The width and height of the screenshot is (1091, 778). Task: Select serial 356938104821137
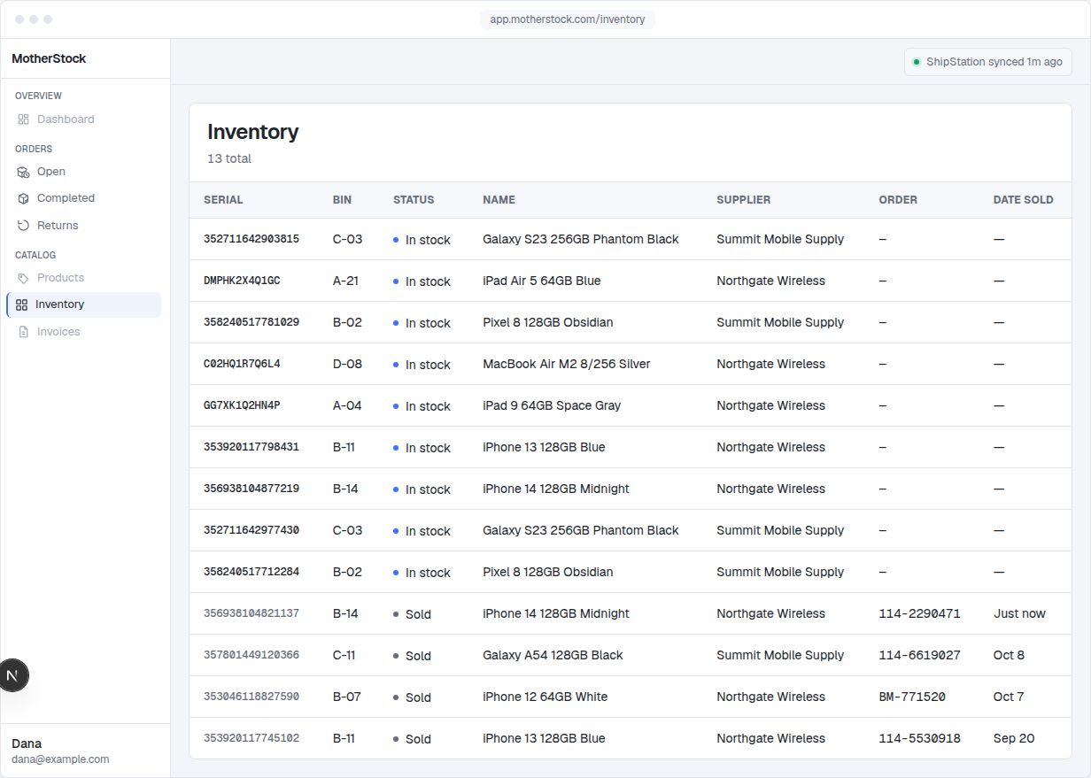[251, 613]
